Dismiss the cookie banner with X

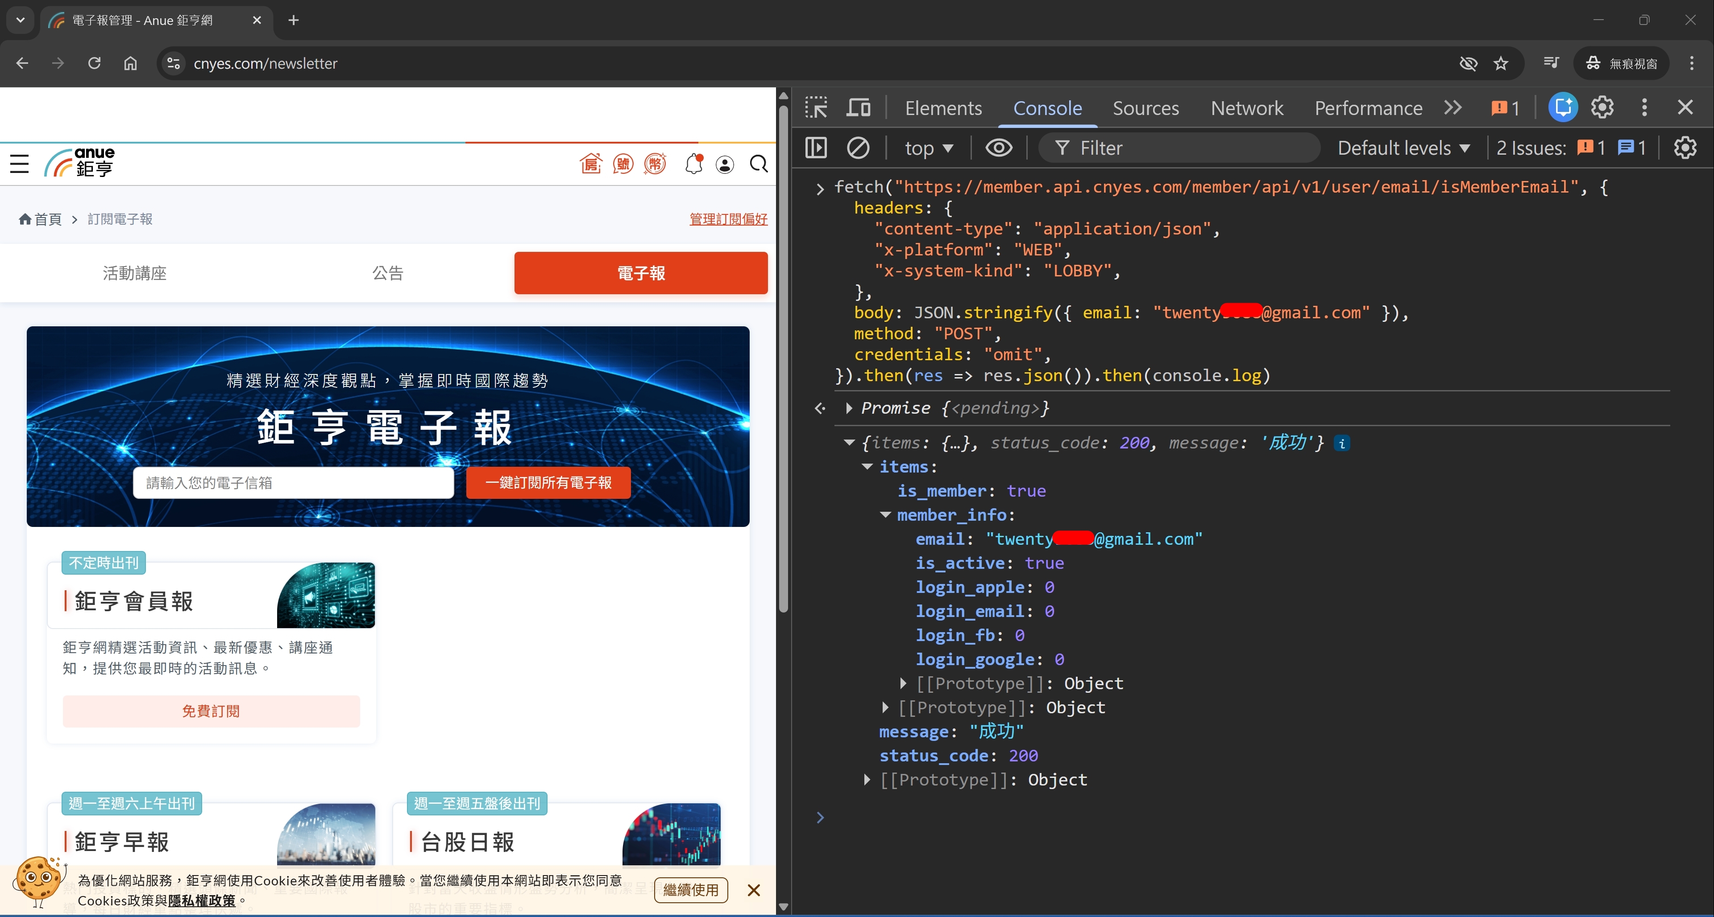753,890
